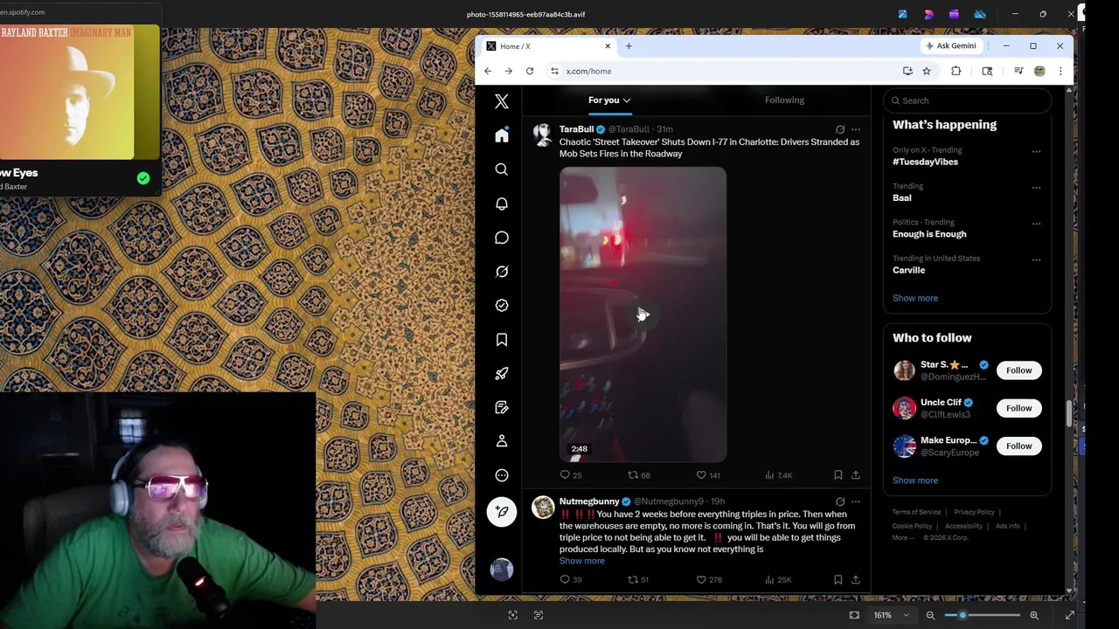Open X home via the X logo
1119x629 pixels.
click(502, 101)
